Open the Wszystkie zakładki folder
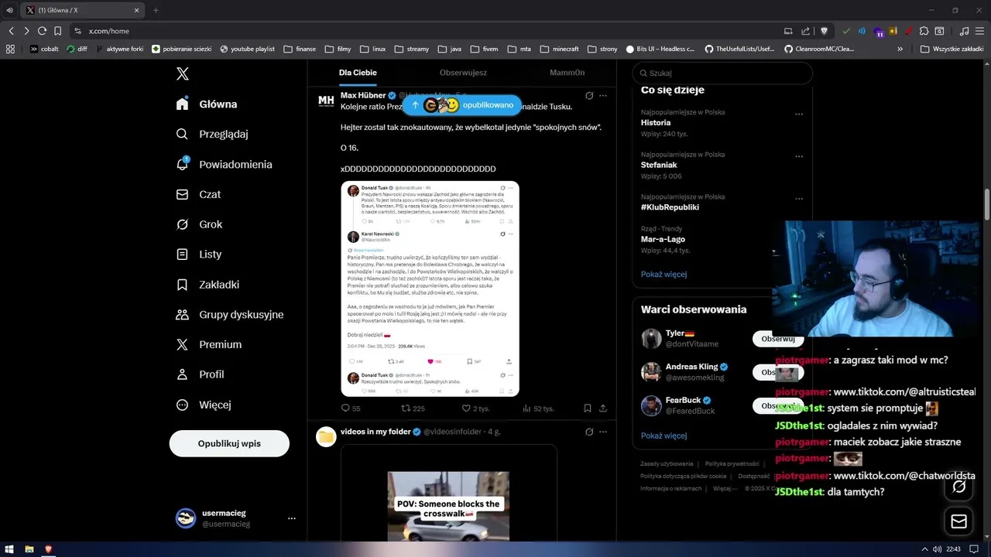 point(952,49)
